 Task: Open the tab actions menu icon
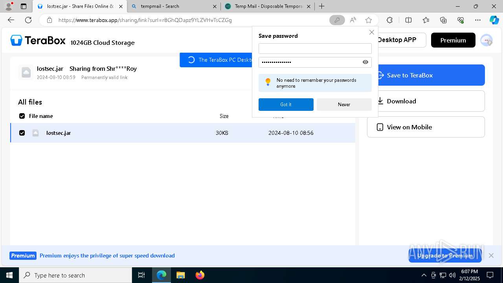(x=24, y=6)
